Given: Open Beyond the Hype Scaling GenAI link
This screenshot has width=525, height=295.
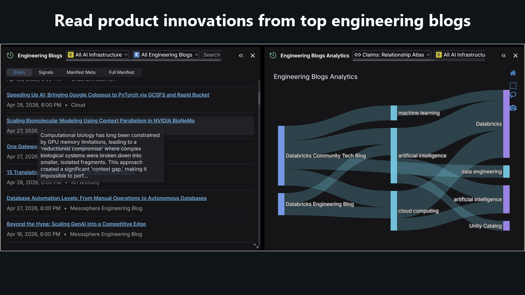Looking at the screenshot, I should click(x=76, y=224).
